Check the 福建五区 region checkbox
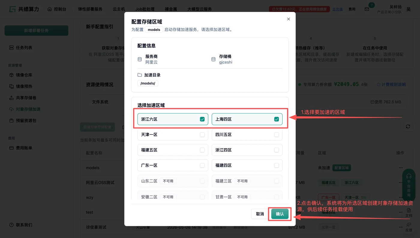Screen dimensions: 420x238 coord(202,150)
